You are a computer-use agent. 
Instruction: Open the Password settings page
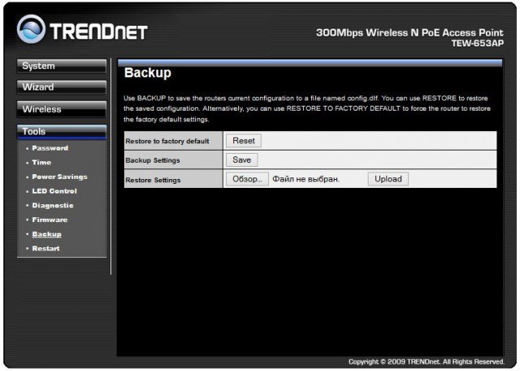pos(50,148)
